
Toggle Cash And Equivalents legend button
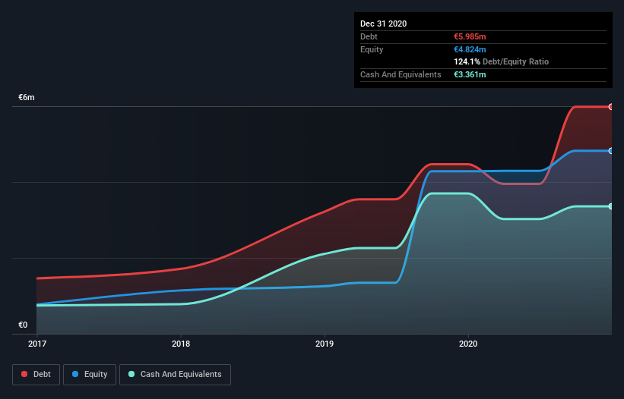[x=175, y=375]
